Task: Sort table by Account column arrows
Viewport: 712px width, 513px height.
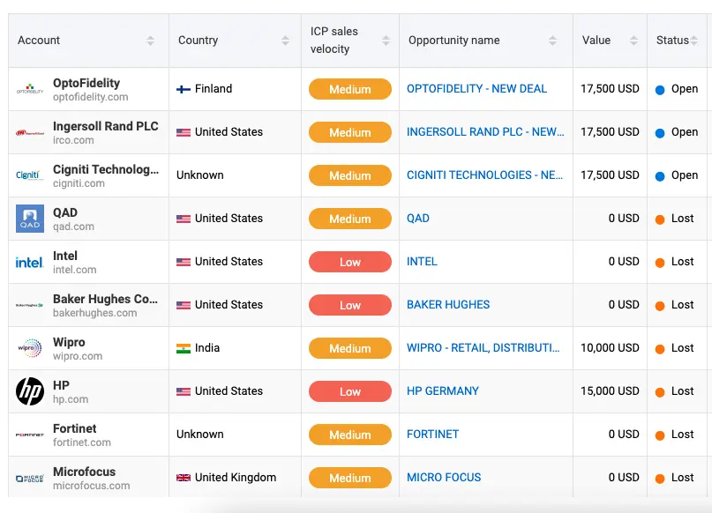Action: coord(150,41)
